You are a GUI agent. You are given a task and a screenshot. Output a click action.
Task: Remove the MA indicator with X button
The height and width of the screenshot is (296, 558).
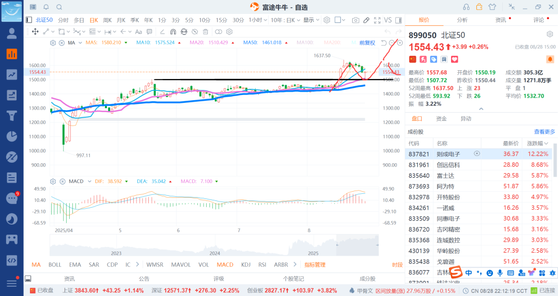pos(61,43)
